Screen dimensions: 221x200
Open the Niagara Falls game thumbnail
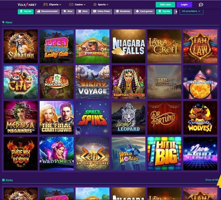129,46
